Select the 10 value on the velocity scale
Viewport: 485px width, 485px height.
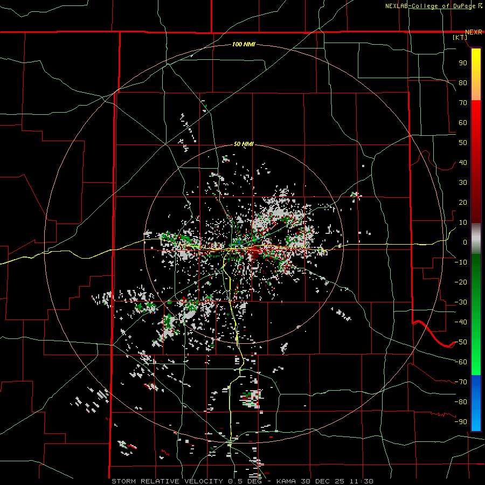coord(463,223)
